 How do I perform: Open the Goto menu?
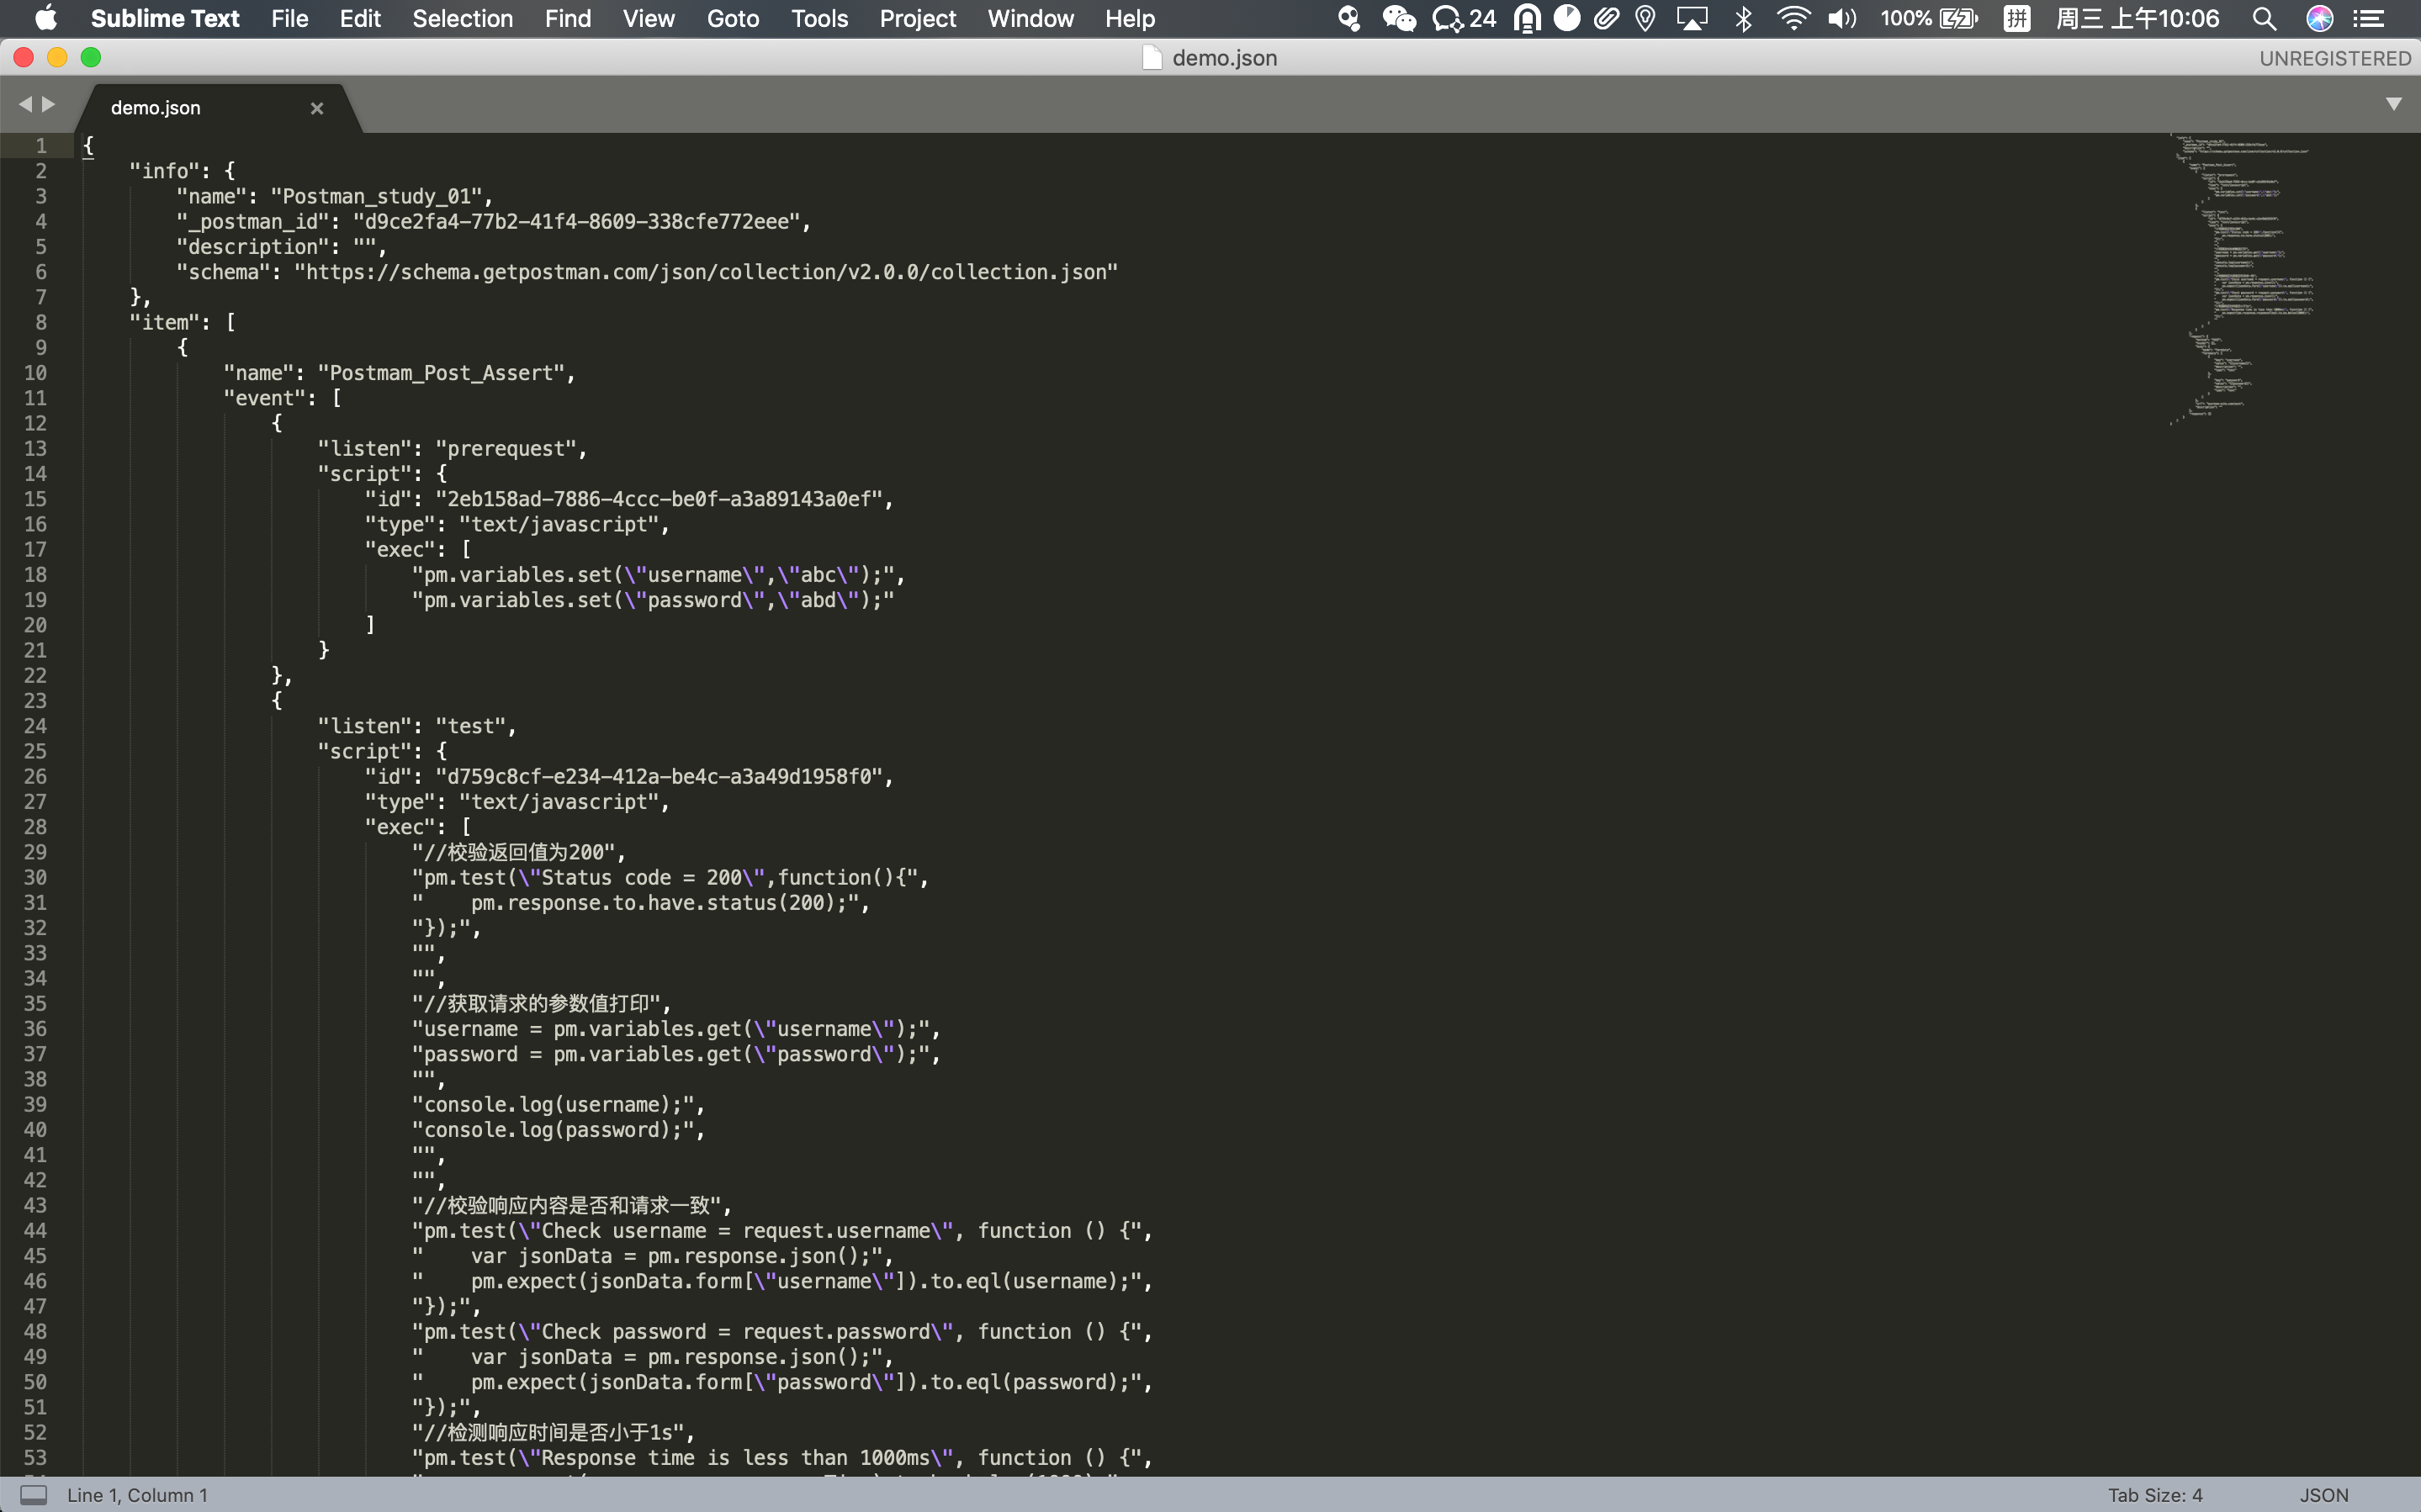pos(733,18)
